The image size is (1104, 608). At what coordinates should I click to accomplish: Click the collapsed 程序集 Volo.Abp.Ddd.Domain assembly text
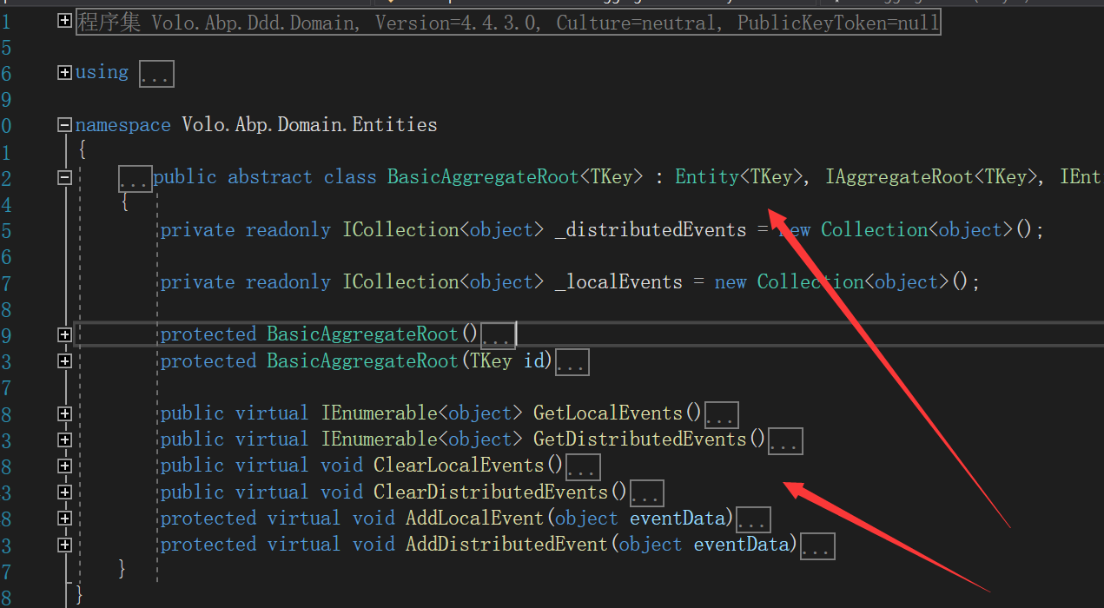[508, 22]
